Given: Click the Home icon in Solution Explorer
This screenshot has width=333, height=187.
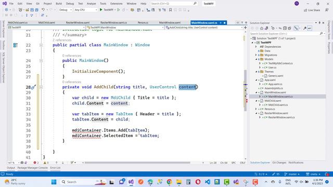Looking at the screenshot, I should (262, 28).
